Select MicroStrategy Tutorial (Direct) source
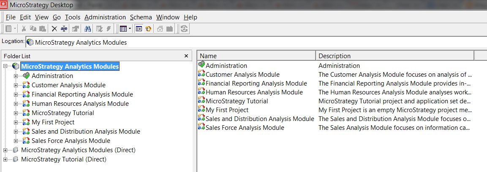The image size is (487, 172). [64, 160]
